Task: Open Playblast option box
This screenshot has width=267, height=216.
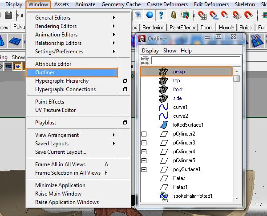Action: pyautogui.click(x=125, y=123)
